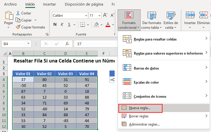Increase font size with the larger A
The height and width of the screenshot is (132, 211).
click(105, 15)
